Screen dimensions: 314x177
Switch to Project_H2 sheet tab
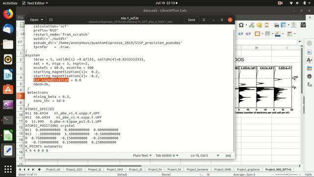[53, 169]
